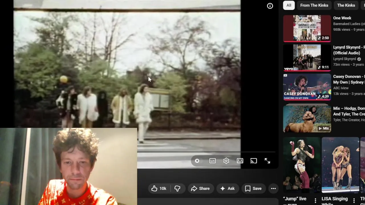This screenshot has width=365, height=205.
Task: Open One Week video thumbnail
Action: [307, 28]
